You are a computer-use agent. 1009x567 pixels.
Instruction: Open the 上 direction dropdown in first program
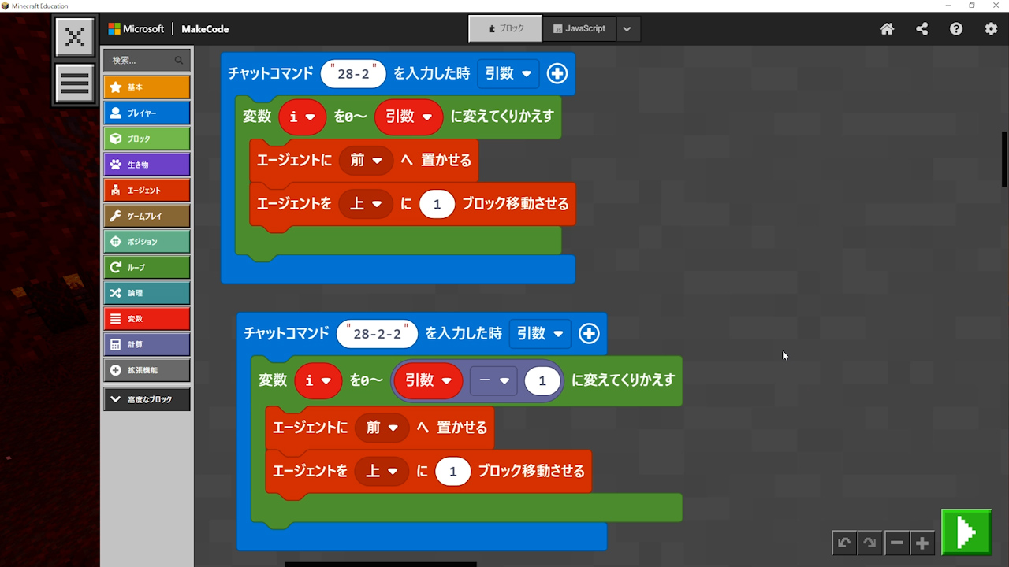coord(367,204)
